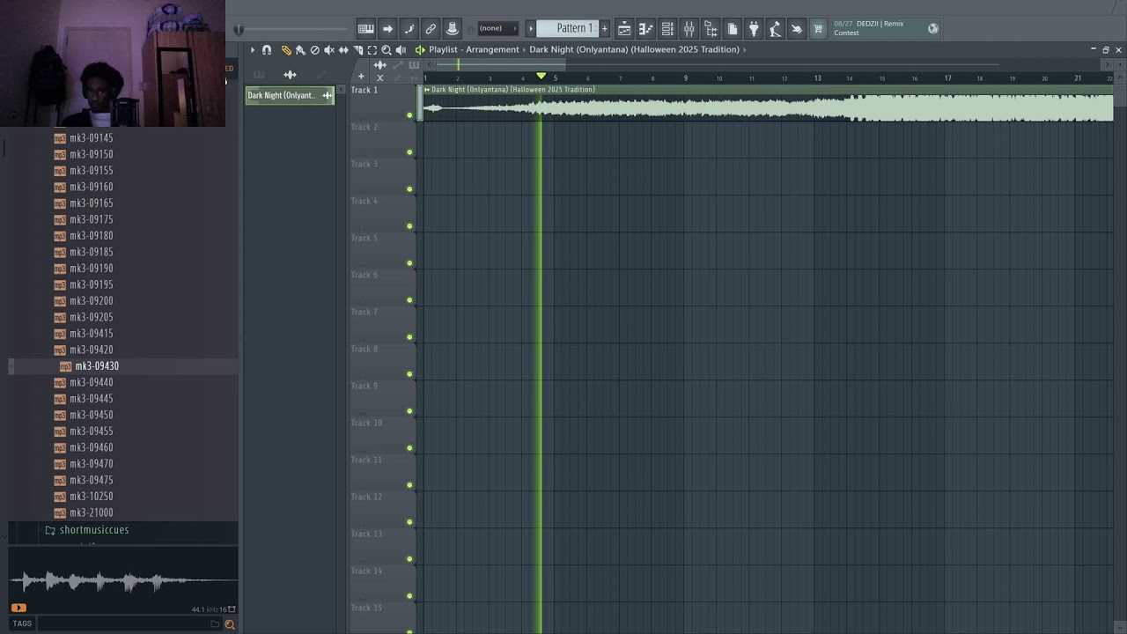Select the Zoom magnifier tool
Image resolution: width=1127 pixels, height=634 pixels.
(387, 50)
